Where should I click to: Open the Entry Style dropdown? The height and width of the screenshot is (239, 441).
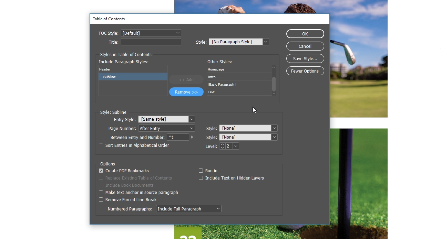tap(192, 119)
